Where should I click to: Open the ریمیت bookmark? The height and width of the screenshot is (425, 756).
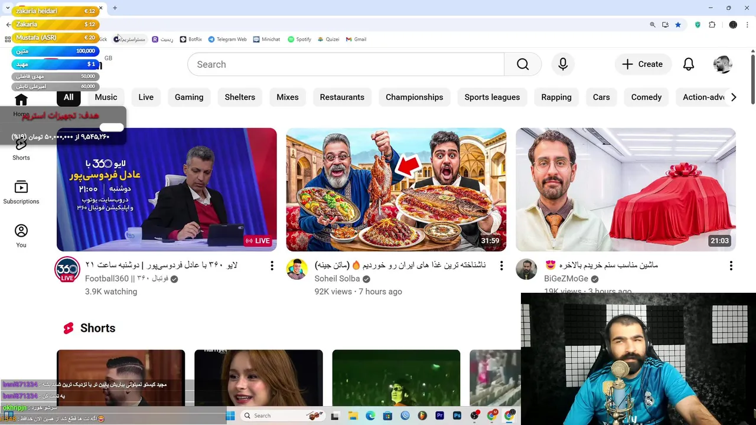(x=163, y=40)
